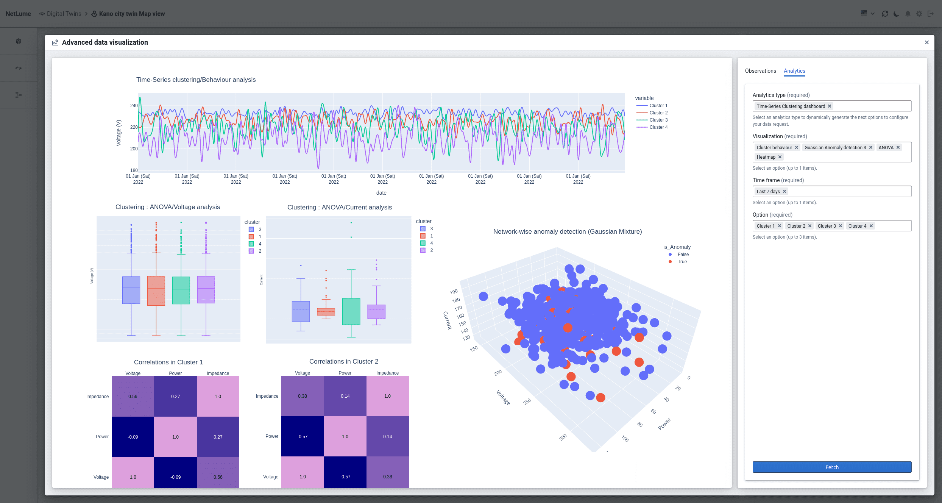Click the cube icon in left sidebar
The image size is (942, 503).
[x=19, y=41]
